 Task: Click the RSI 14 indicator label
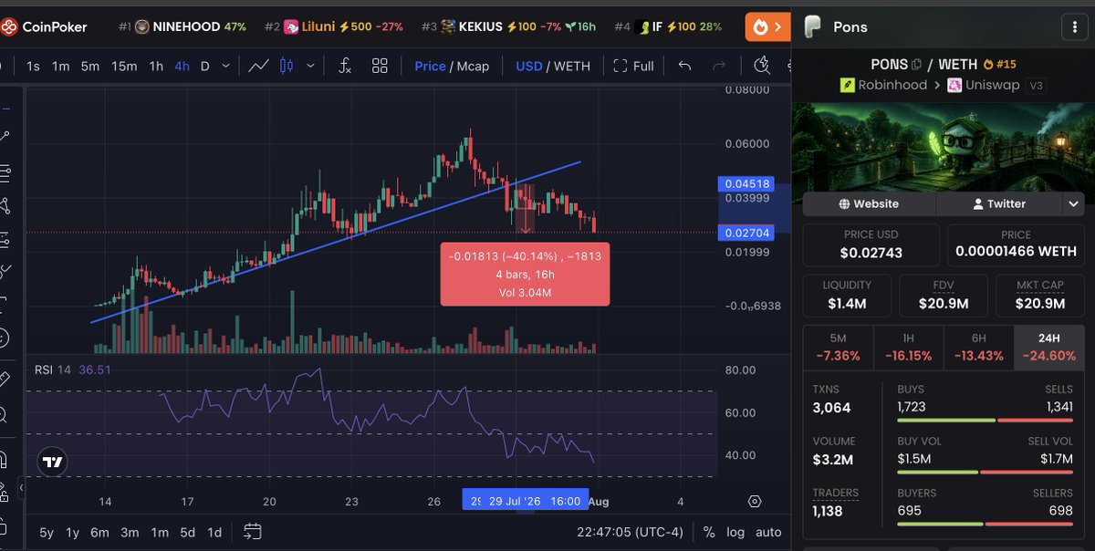pos(52,369)
